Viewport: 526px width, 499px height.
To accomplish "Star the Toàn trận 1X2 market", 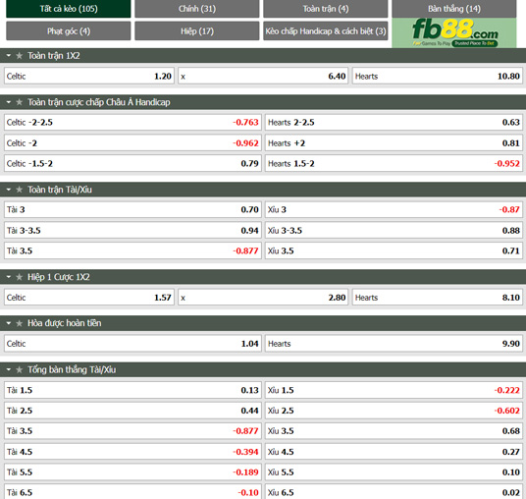I will tap(19, 56).
